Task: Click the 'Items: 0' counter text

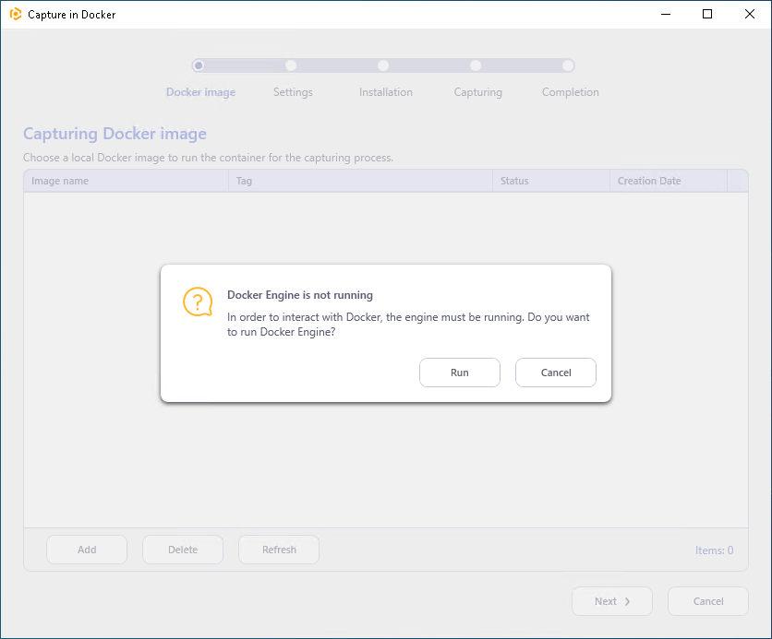Action: coord(714,550)
